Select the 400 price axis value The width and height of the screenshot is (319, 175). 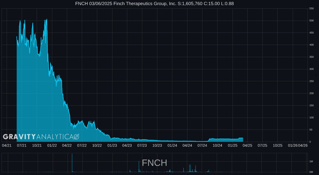[x=311, y=45]
